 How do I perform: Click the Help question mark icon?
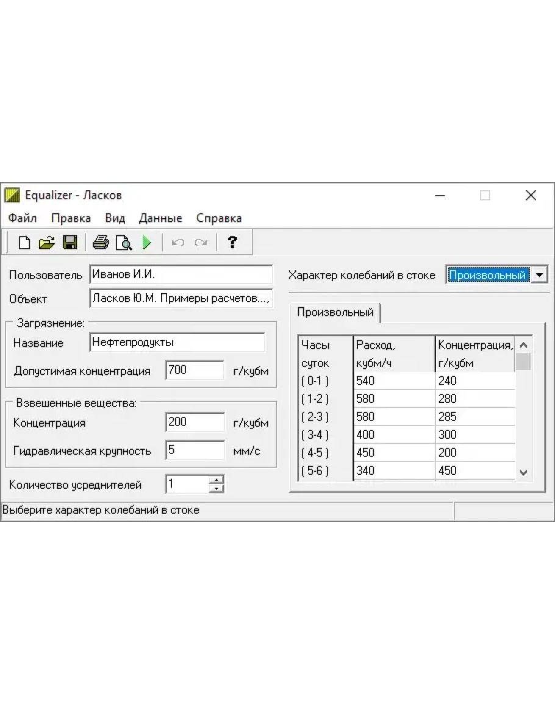click(x=232, y=243)
